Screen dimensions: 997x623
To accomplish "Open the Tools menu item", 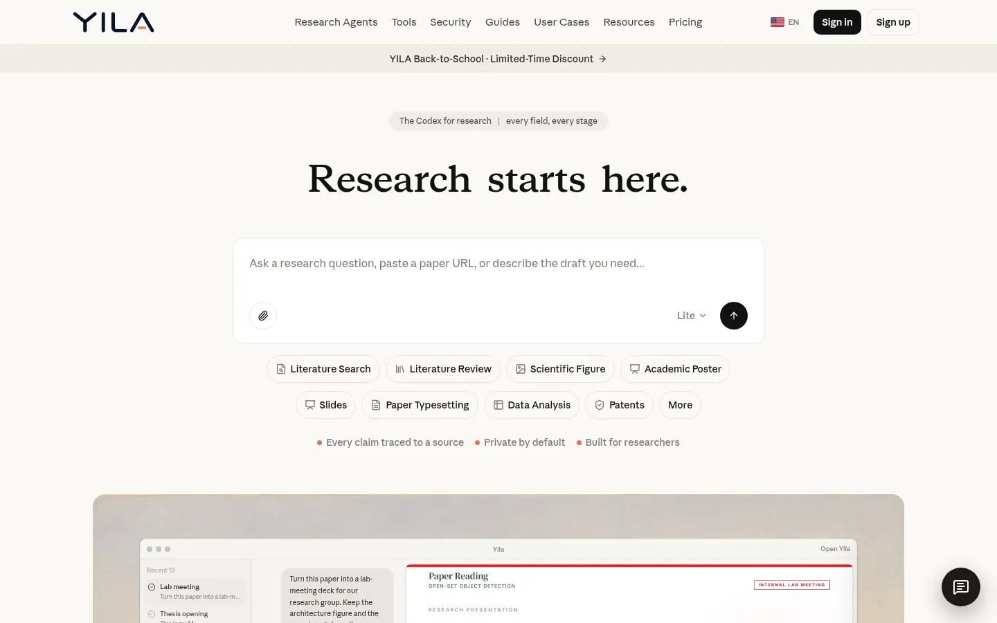I will point(404,22).
